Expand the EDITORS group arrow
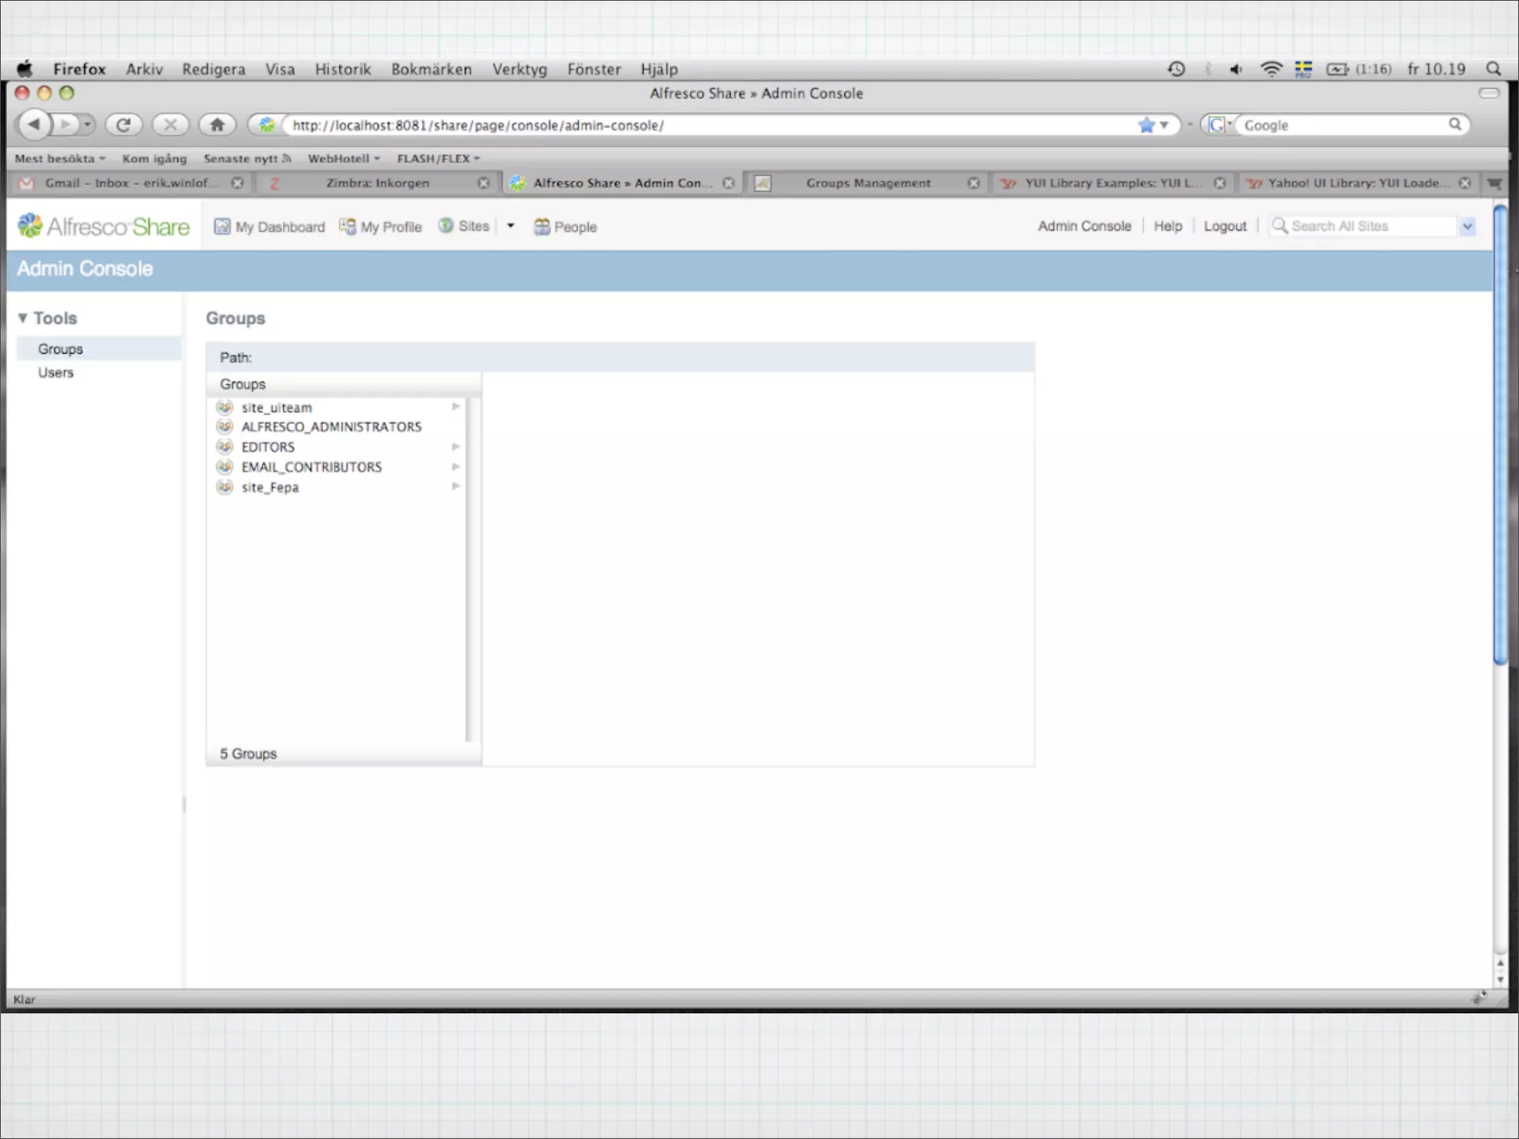This screenshot has height=1139, width=1519. pos(455,446)
